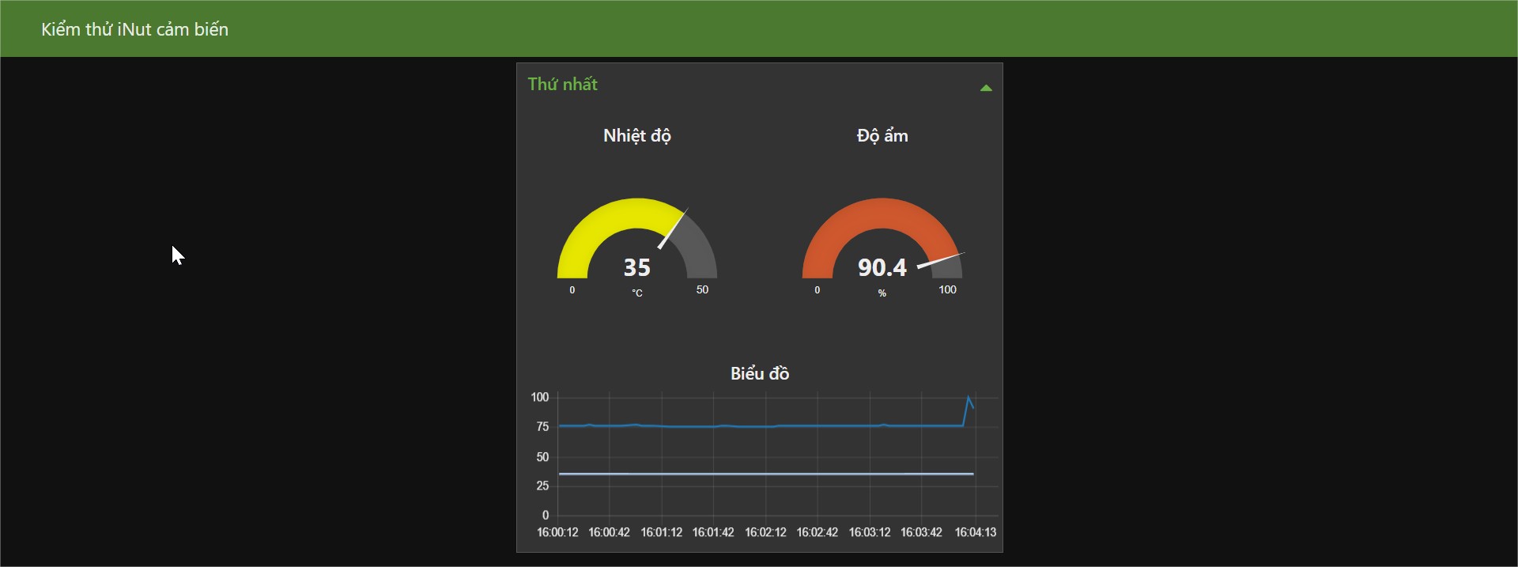Click the Thứ nhất group title

(562, 85)
